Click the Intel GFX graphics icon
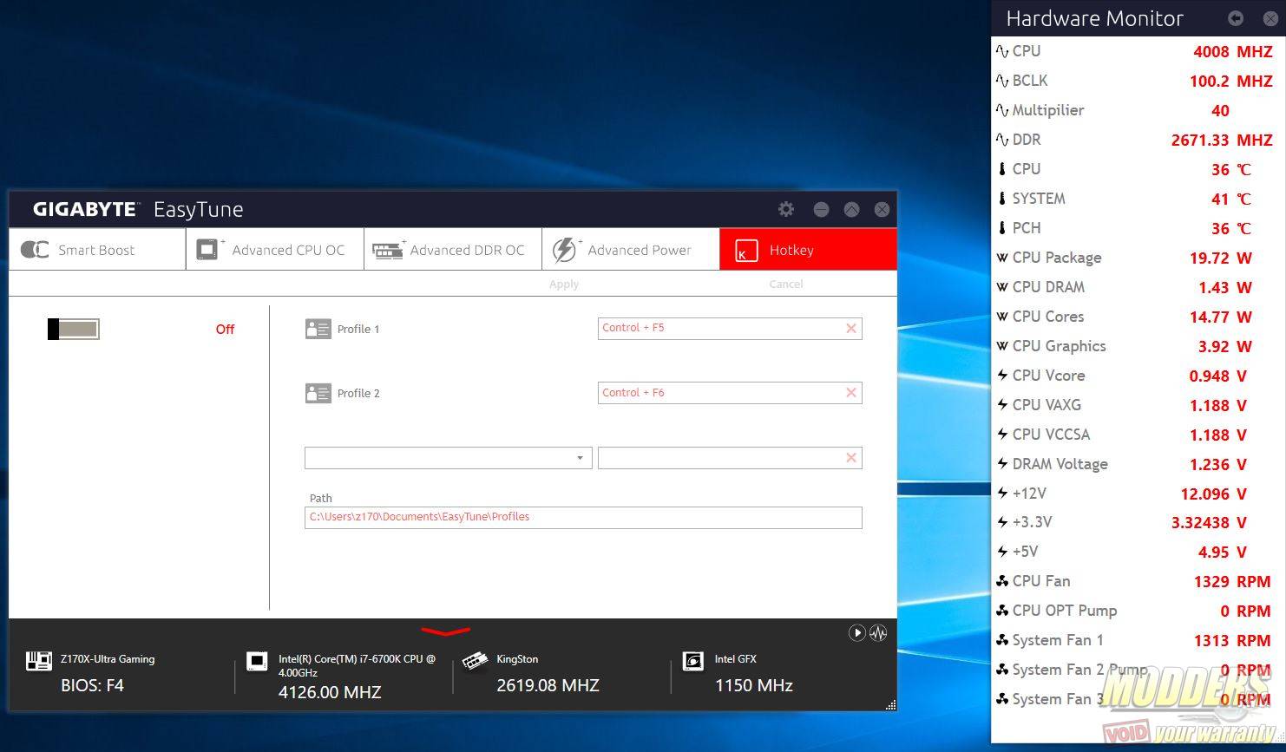The width and height of the screenshot is (1286, 752). coord(692,662)
